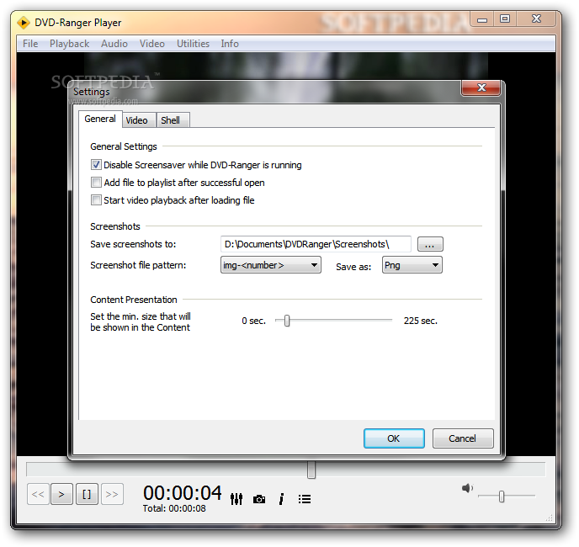The image size is (579, 547).
Task: Open the Playback menu
Action: [x=69, y=44]
